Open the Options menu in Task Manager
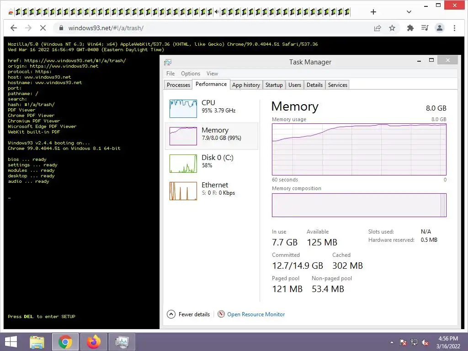The width and height of the screenshot is (468, 351). 191,74
